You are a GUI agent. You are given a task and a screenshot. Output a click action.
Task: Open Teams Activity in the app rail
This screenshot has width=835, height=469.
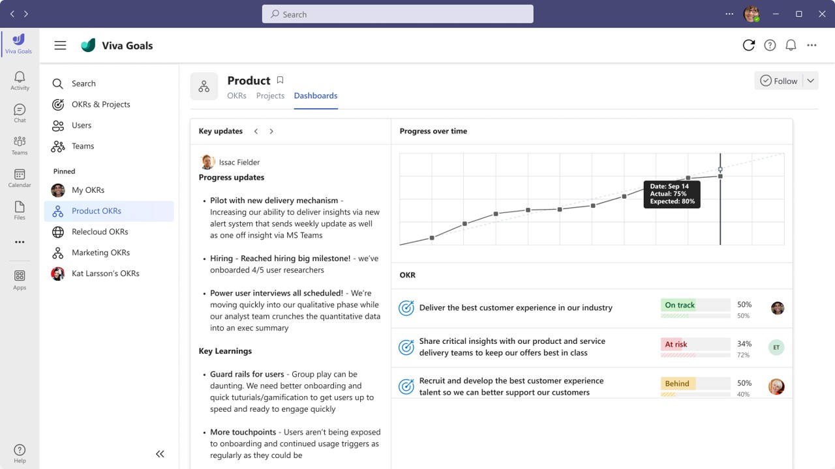point(20,81)
